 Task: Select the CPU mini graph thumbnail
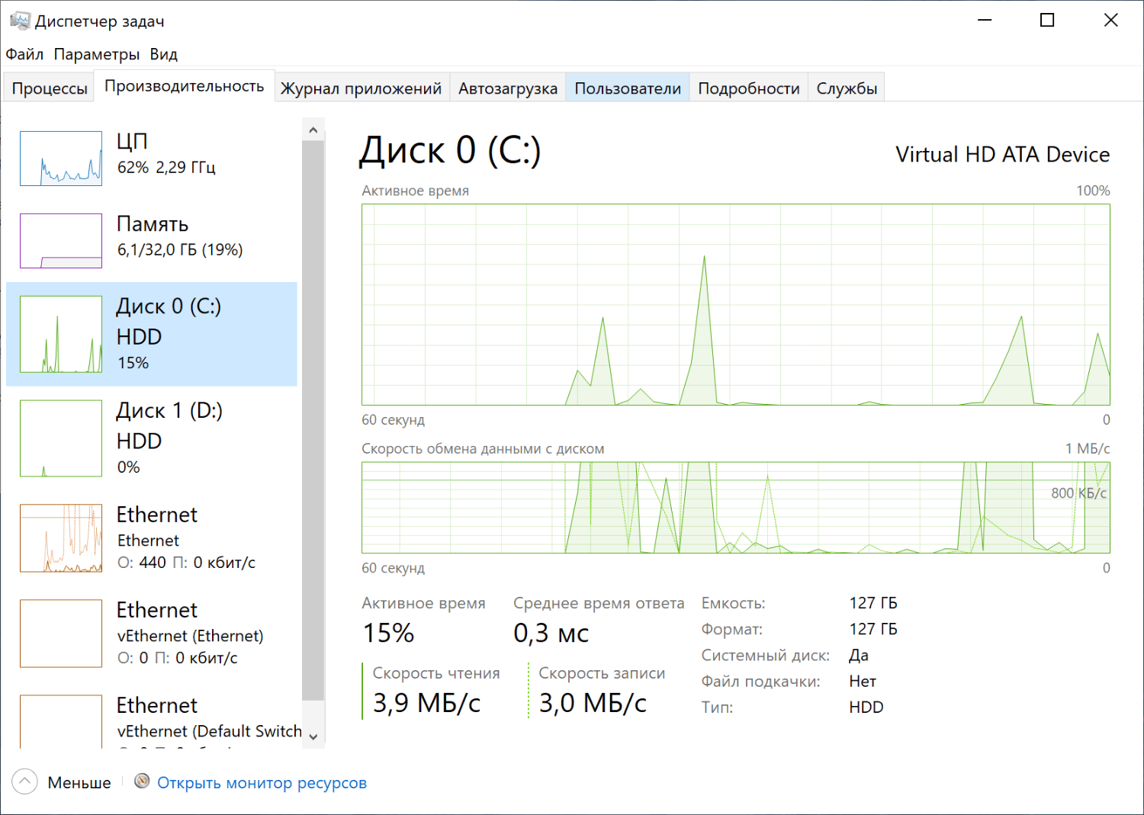[61, 159]
